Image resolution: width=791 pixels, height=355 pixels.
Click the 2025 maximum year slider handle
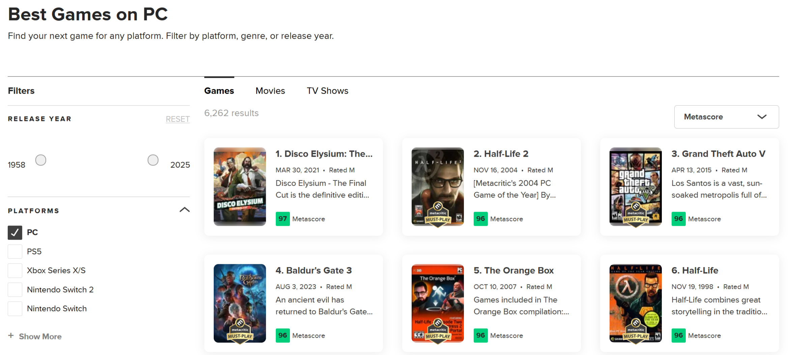[x=153, y=160]
